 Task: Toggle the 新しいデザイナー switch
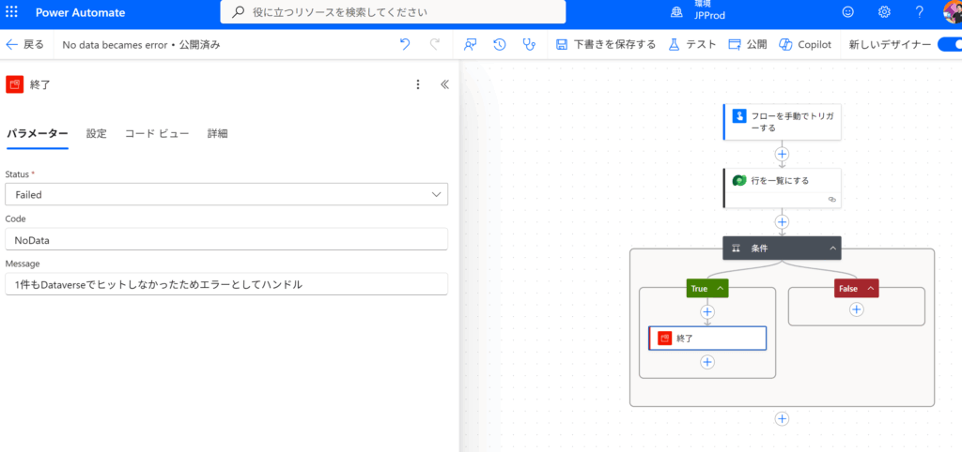[951, 44]
